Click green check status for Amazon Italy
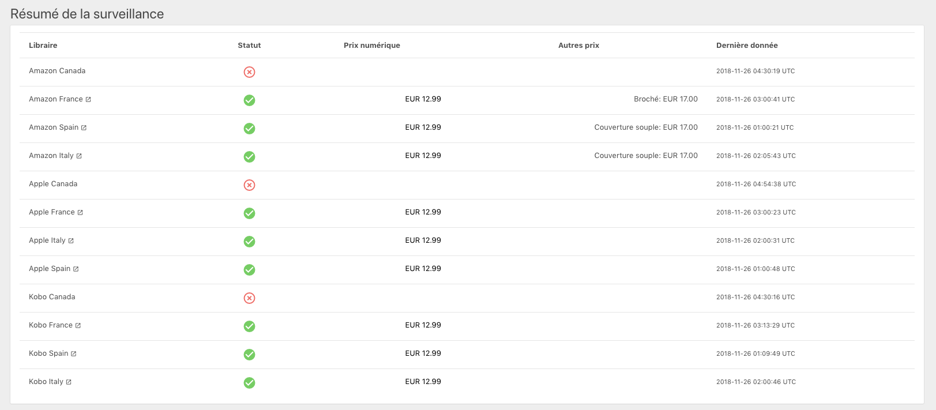 249,157
